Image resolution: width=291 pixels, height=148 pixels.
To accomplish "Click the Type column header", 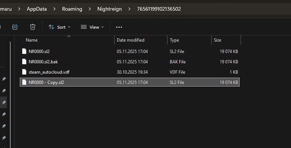I will pos(174,40).
